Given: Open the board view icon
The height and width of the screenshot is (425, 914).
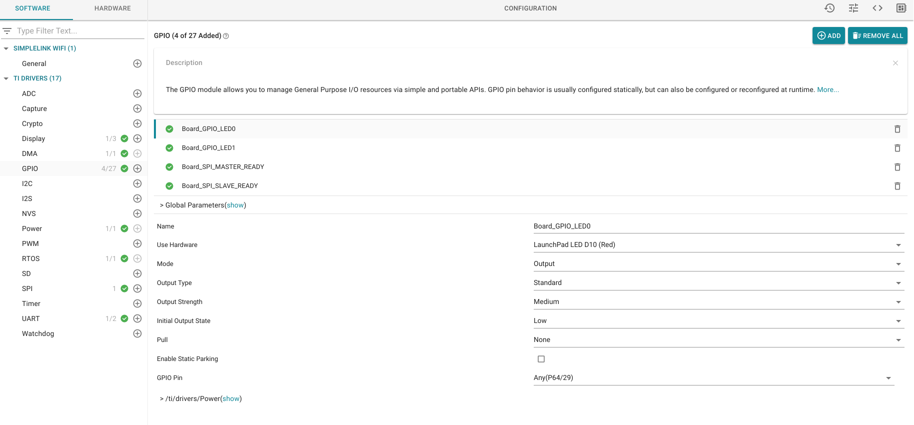Looking at the screenshot, I should coord(902,8).
